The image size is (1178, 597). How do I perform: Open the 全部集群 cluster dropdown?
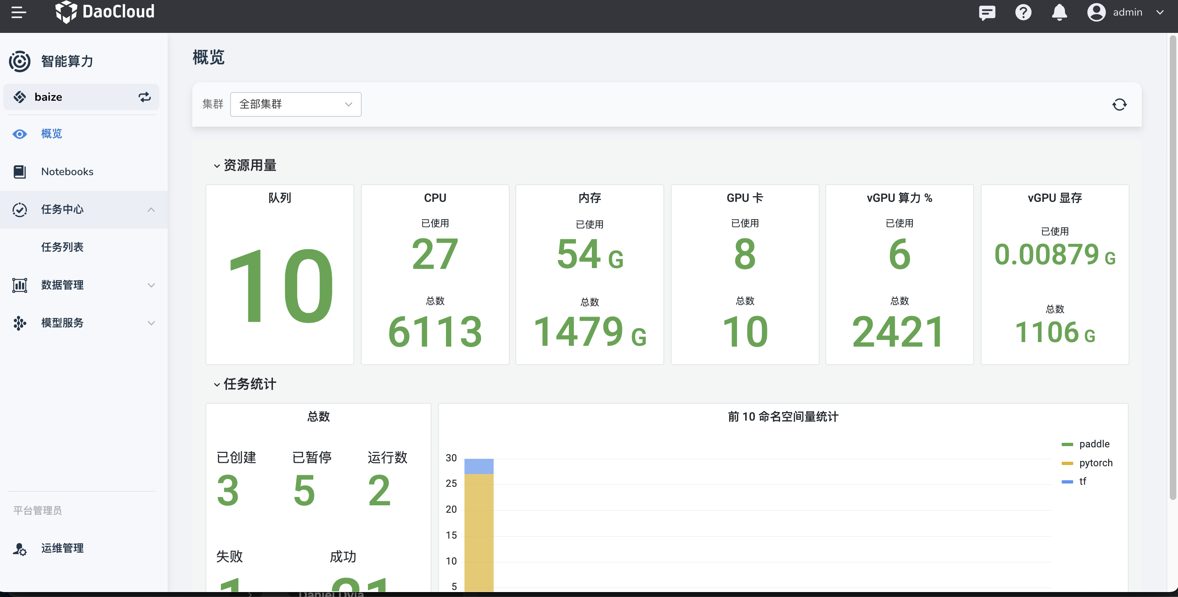point(296,104)
